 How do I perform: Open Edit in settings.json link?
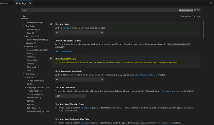point(63,51)
